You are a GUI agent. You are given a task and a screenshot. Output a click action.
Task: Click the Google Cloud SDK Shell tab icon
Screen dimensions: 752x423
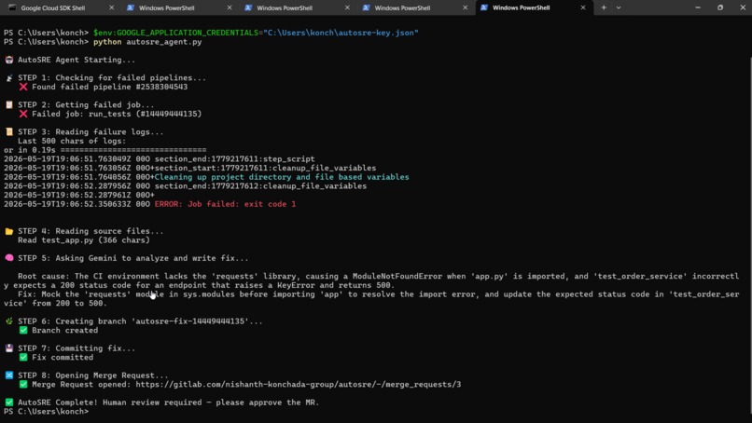[12, 7]
